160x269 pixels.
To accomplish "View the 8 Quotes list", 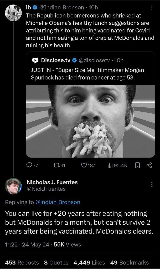I will tap(56, 262).
